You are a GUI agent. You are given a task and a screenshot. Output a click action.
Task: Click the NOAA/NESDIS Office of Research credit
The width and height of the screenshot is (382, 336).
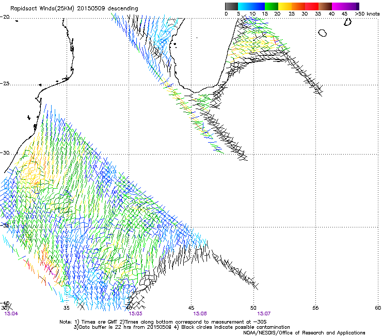tap(304, 333)
